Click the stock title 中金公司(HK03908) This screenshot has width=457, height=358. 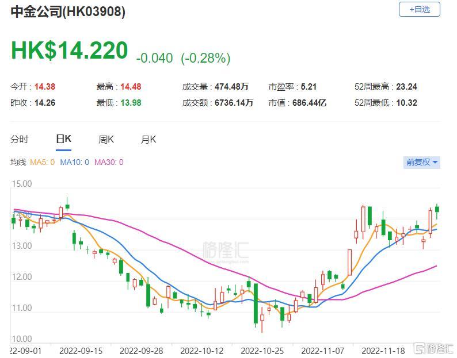68,11
